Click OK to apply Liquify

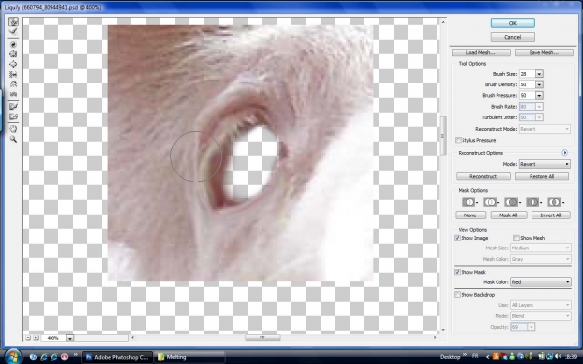coord(513,23)
